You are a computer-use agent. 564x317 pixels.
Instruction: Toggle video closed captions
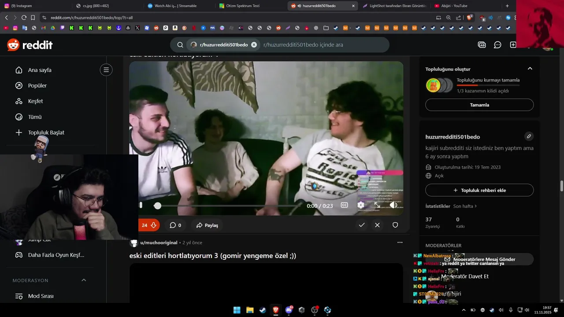344,205
